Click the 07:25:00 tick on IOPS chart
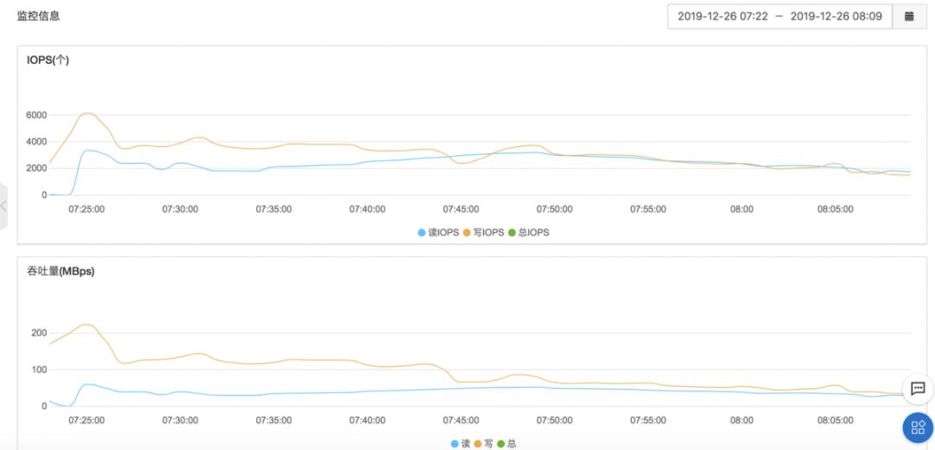The image size is (935, 450). [x=87, y=209]
